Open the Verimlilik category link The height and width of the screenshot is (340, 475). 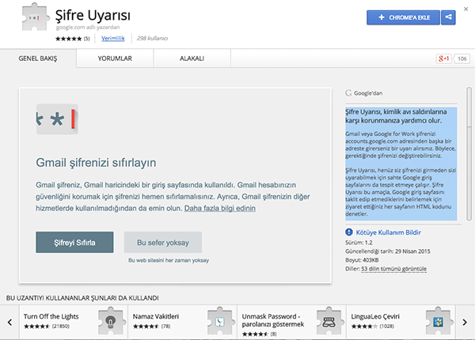click(x=113, y=39)
